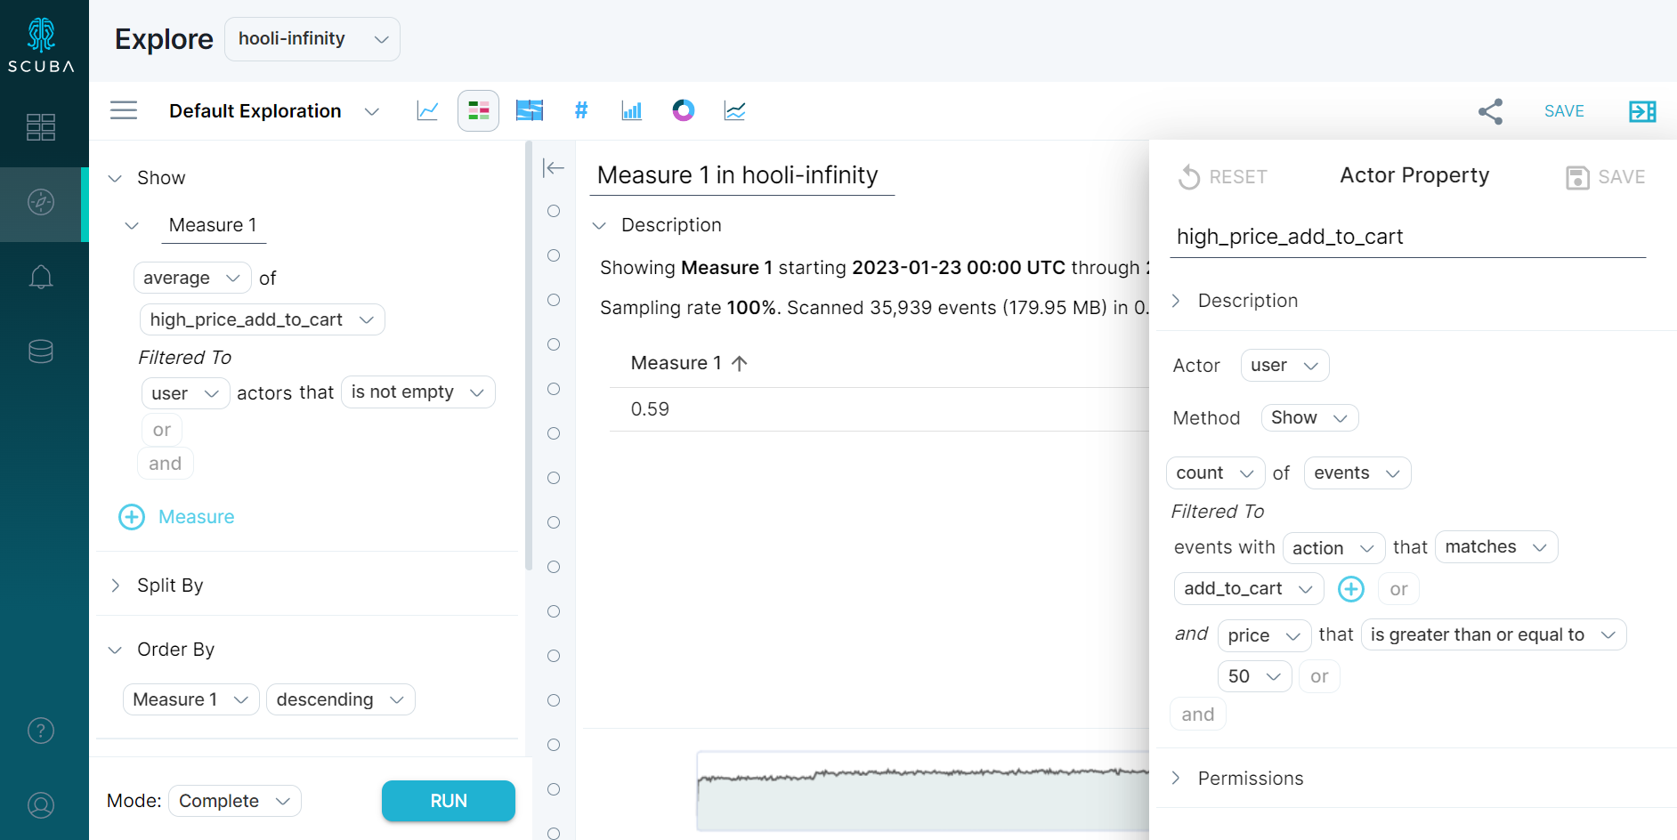This screenshot has height=840, width=1677.
Task: Select the Explore compass icon in sidebar
Action: [x=41, y=202]
